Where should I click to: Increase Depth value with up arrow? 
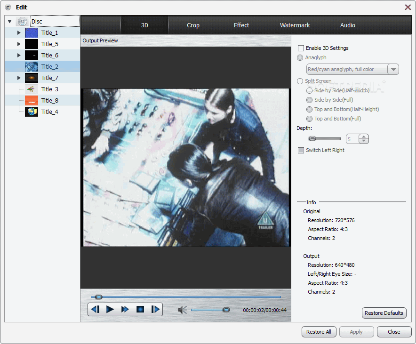(364, 137)
